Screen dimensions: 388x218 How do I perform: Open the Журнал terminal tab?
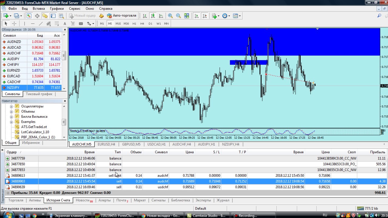[223, 200]
